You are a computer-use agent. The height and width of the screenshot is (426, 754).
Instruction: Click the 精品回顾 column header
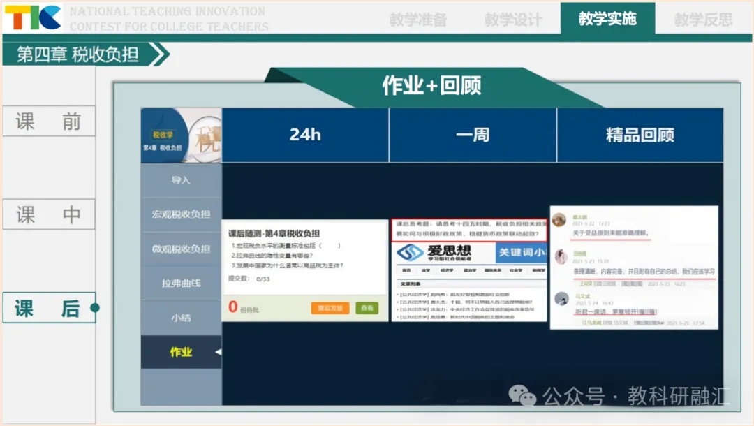(x=640, y=135)
